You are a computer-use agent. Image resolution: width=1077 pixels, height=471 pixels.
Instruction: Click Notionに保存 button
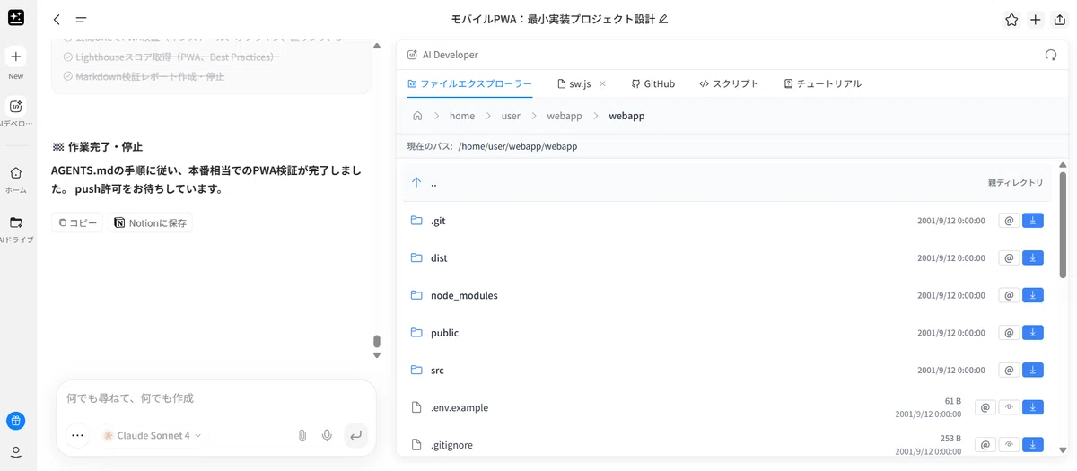click(151, 222)
